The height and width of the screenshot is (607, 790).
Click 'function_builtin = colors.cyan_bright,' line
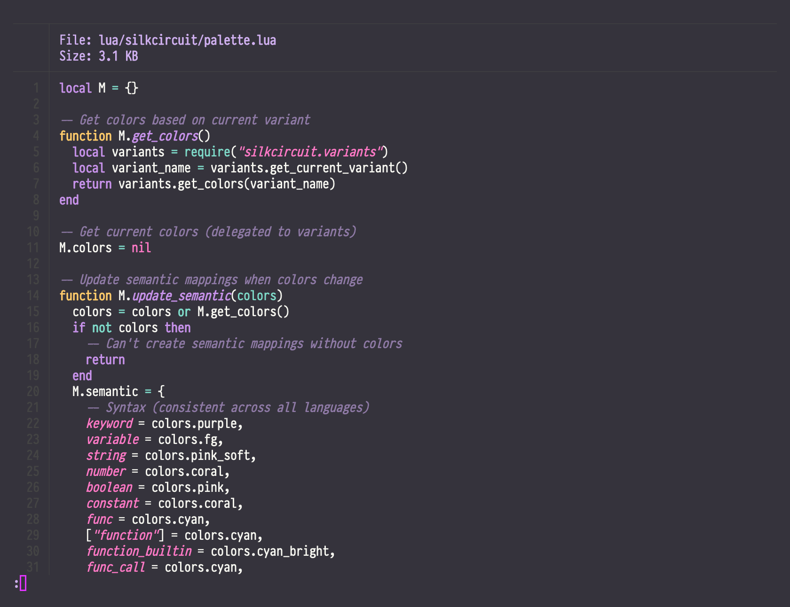211,552
